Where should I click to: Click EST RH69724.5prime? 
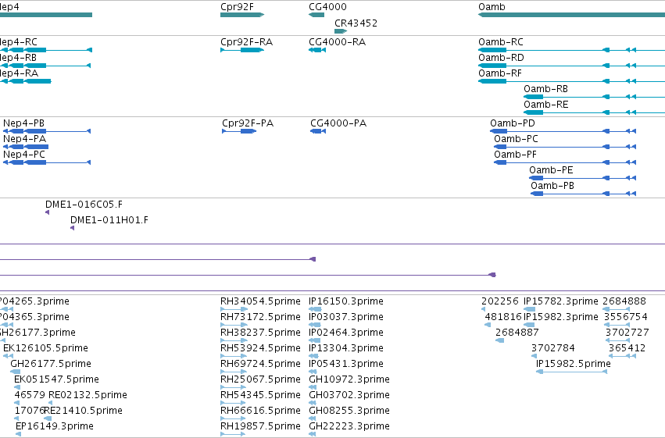[x=260, y=364]
